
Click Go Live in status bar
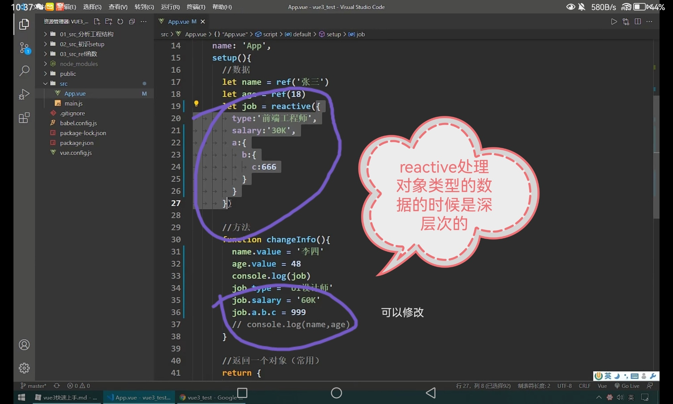click(627, 386)
